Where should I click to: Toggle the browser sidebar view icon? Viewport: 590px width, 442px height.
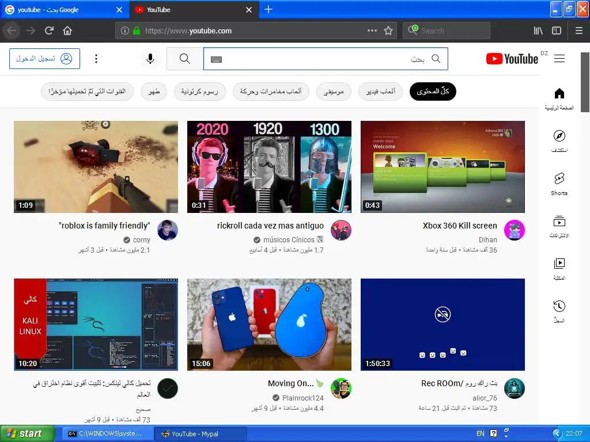pos(557,31)
